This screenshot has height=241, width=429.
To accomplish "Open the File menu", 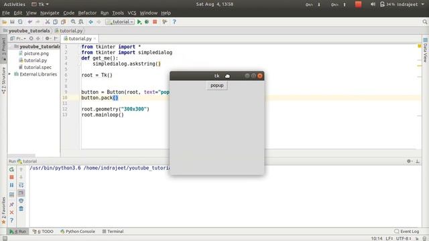I will pos(6,13).
